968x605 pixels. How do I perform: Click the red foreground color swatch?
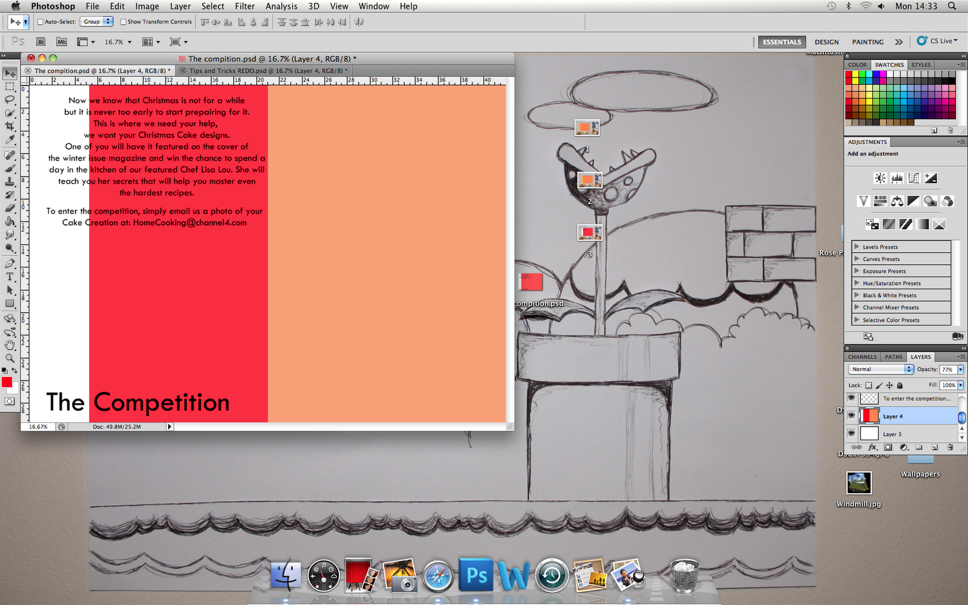7,382
